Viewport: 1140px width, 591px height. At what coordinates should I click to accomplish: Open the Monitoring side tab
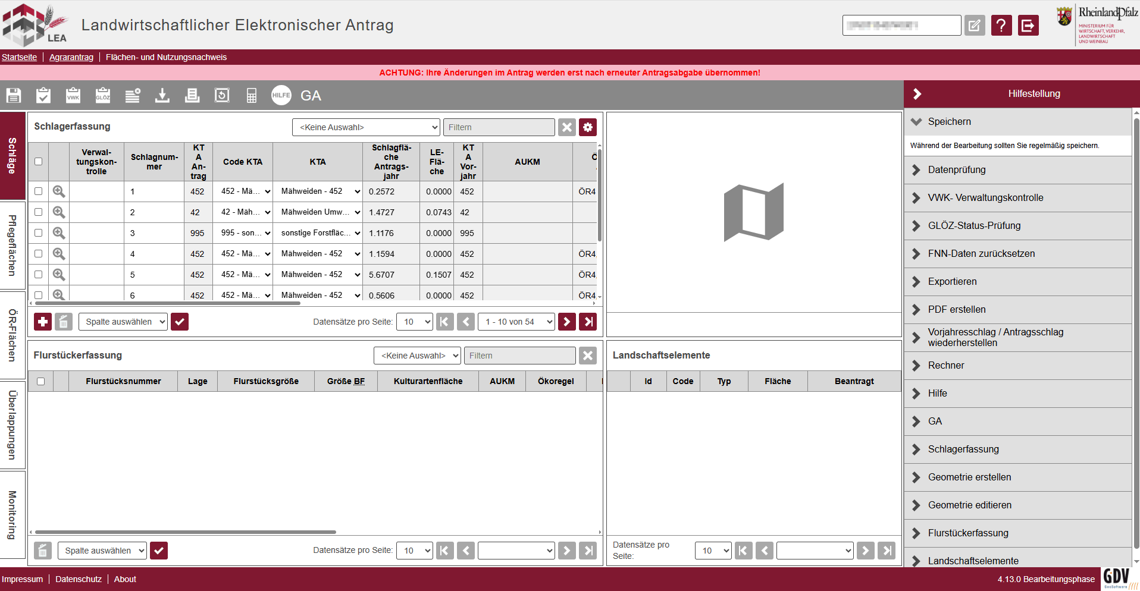tap(12, 515)
